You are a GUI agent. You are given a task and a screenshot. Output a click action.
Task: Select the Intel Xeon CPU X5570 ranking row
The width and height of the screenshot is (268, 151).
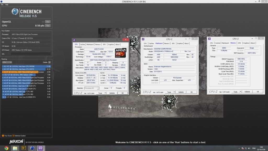tap(26, 69)
